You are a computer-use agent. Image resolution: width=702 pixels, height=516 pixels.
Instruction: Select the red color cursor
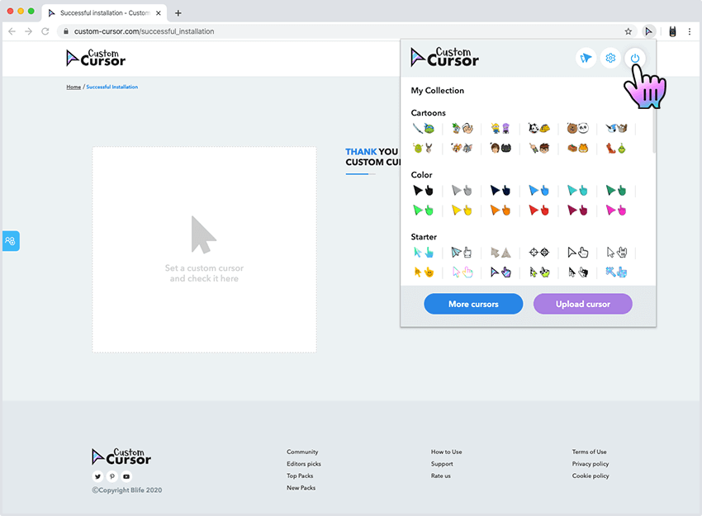539,211
